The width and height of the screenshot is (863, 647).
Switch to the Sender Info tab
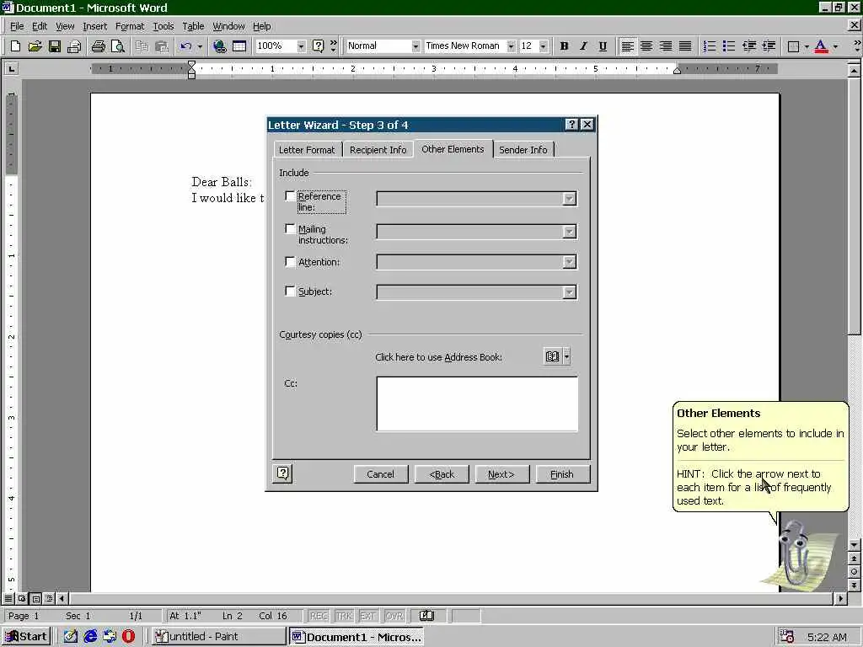click(523, 150)
